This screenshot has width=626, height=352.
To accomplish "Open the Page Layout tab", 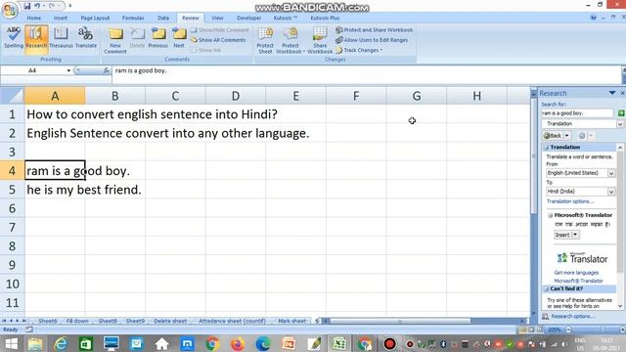I will pyautogui.click(x=95, y=18).
